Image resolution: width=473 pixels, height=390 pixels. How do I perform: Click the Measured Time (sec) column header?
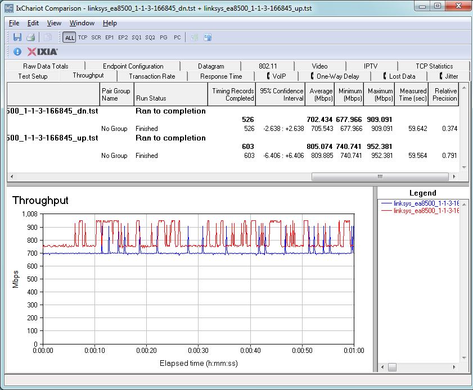(x=412, y=94)
